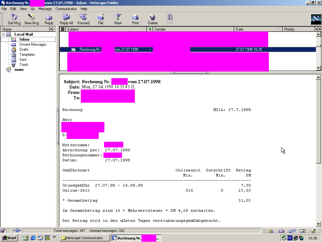Click message list column right-arrow button
The height and width of the screenshot is (242, 322).
click(x=319, y=29)
